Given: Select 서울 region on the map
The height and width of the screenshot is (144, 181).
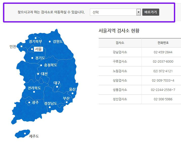Looking at the screenshot, I should (x=38, y=49).
